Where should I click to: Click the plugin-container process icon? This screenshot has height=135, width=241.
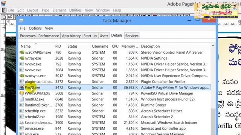(x=22, y=82)
